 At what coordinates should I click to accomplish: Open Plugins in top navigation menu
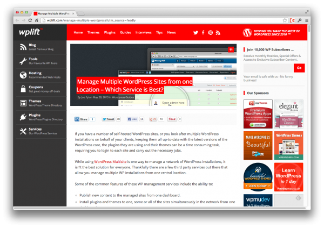tap(110, 32)
